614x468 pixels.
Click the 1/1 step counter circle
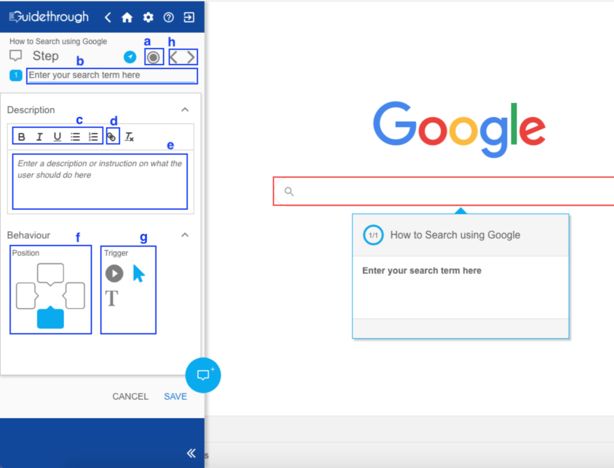coord(373,235)
